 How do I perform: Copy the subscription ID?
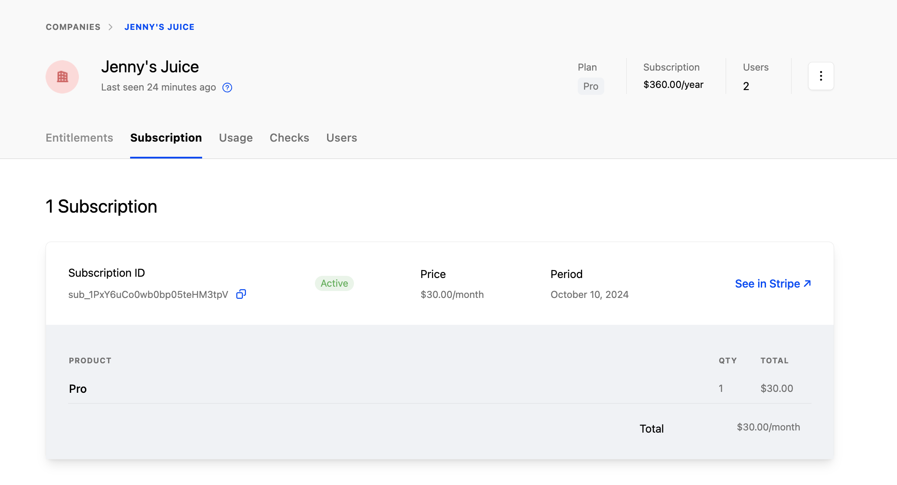click(x=241, y=294)
